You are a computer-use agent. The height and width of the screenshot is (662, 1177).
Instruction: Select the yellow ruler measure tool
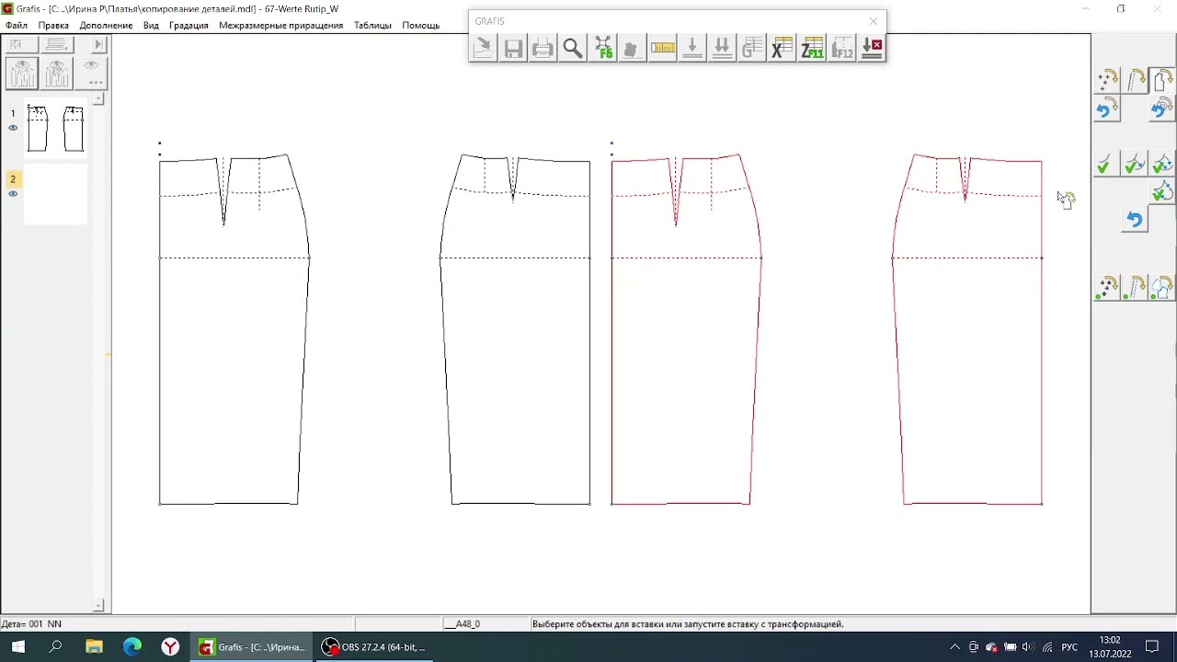click(x=662, y=49)
